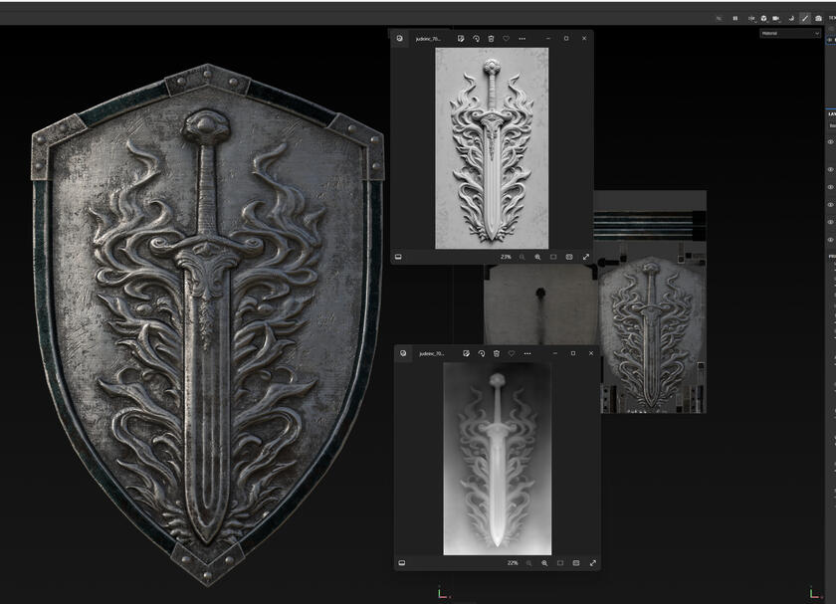Toggle filmstrip in the top photo viewer
Viewport: 836px width, 604px height.
pos(398,257)
